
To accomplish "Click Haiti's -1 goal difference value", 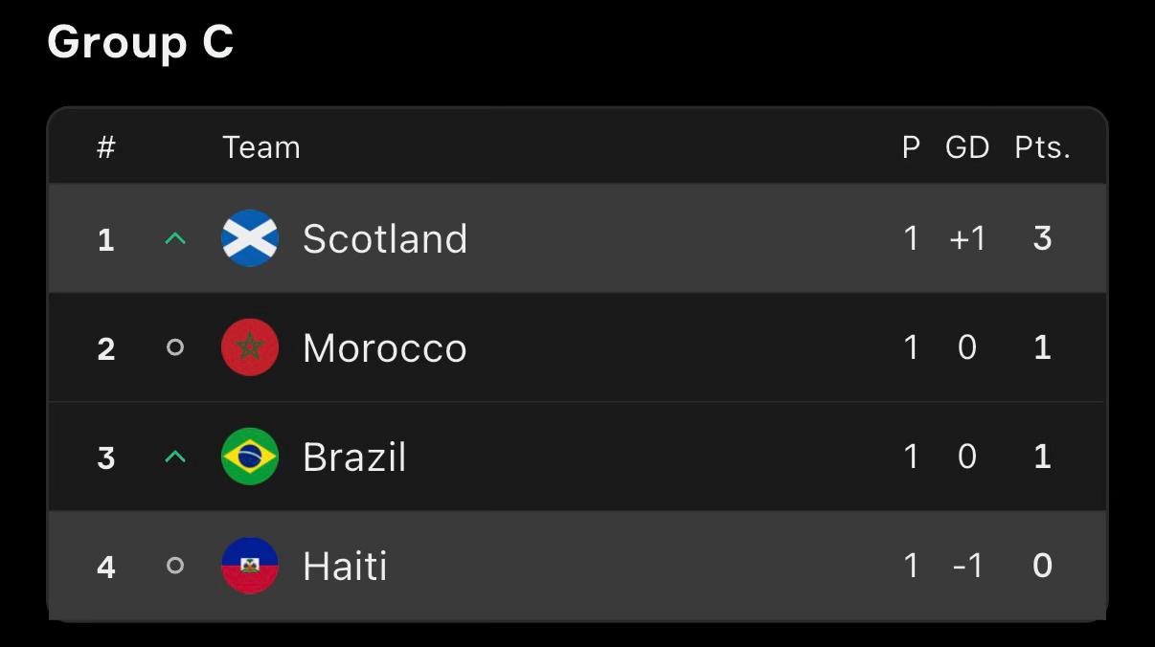I will tap(967, 566).
